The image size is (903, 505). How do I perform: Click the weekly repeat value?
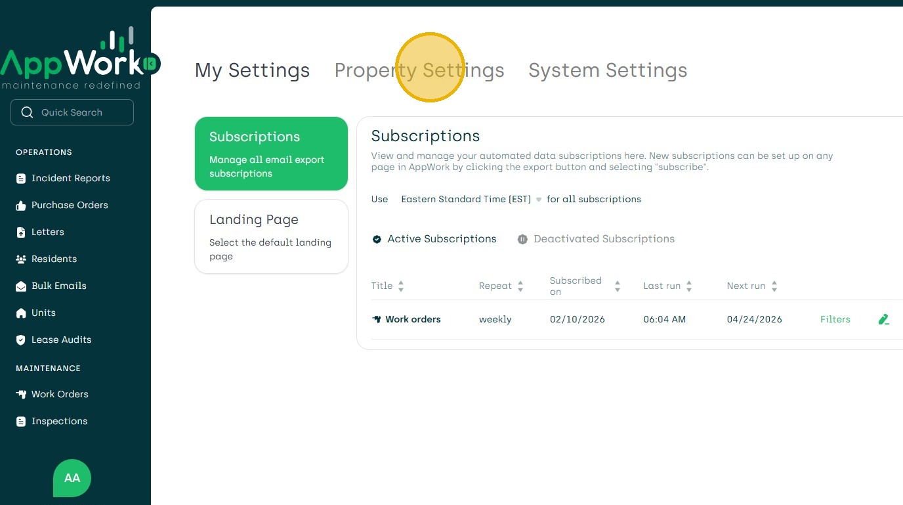point(495,319)
